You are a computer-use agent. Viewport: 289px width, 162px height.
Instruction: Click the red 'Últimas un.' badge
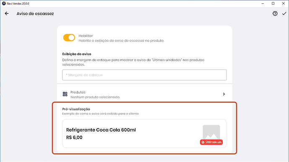[x=212, y=142]
